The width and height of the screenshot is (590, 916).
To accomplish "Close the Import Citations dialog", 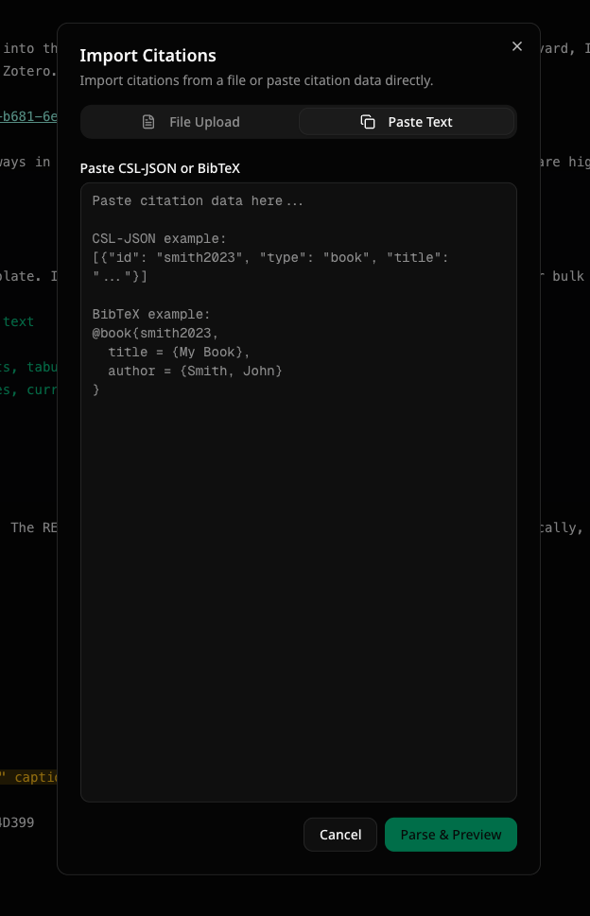I will 517,46.
